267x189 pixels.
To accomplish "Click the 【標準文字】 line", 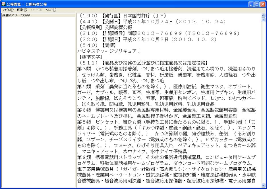I will (x=91, y=57).
